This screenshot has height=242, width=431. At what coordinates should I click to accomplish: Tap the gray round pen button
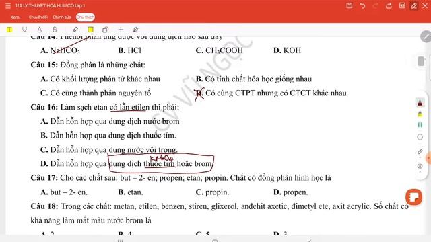point(426,36)
